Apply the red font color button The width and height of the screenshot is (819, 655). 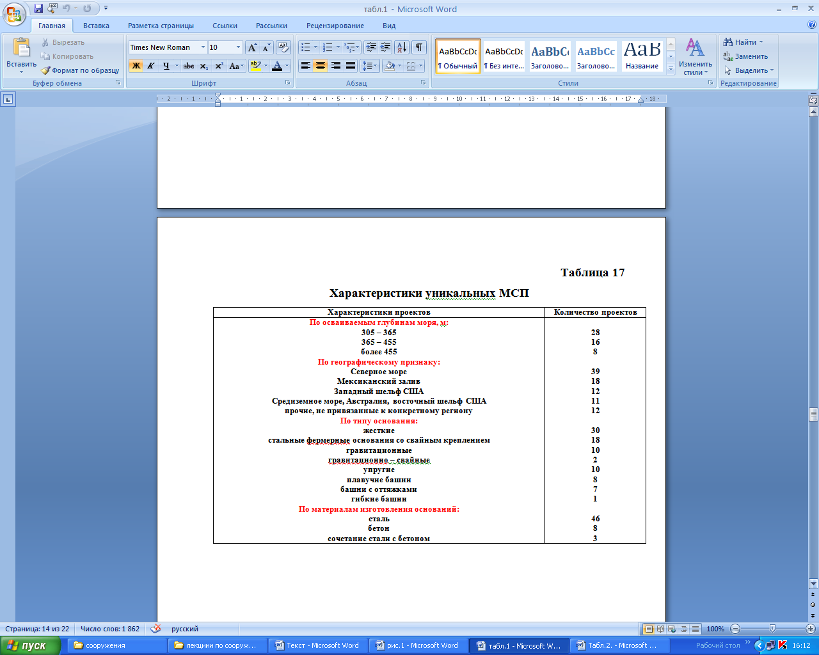tap(277, 66)
